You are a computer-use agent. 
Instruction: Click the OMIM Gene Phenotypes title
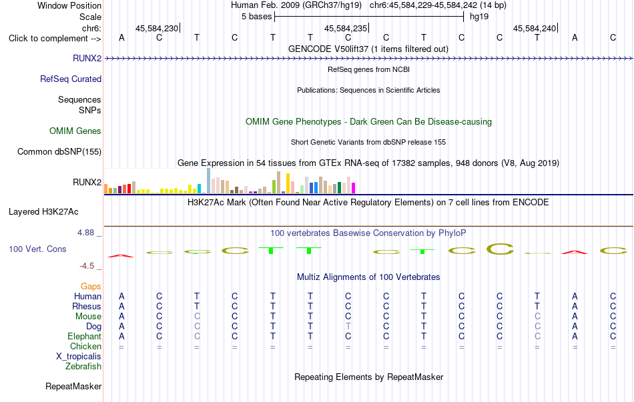coord(368,121)
